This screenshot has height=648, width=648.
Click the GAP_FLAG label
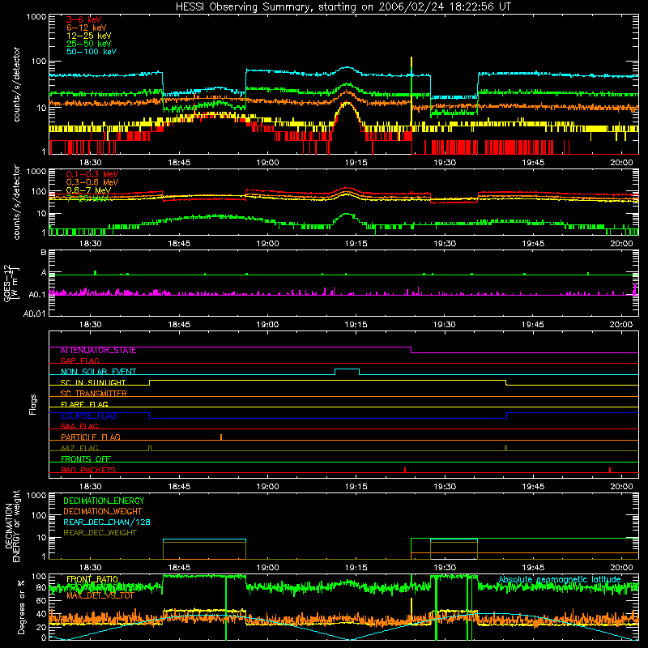[79, 360]
